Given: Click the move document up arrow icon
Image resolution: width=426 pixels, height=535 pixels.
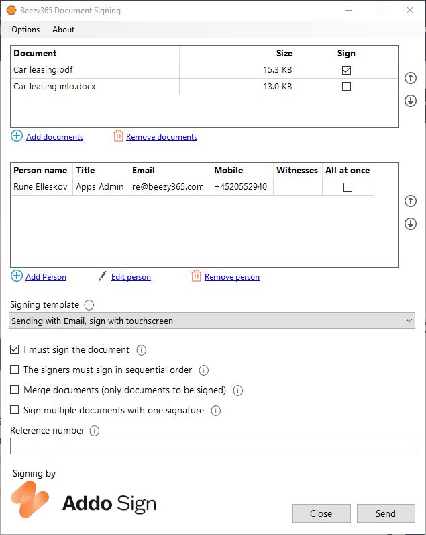Looking at the screenshot, I should tap(411, 78).
